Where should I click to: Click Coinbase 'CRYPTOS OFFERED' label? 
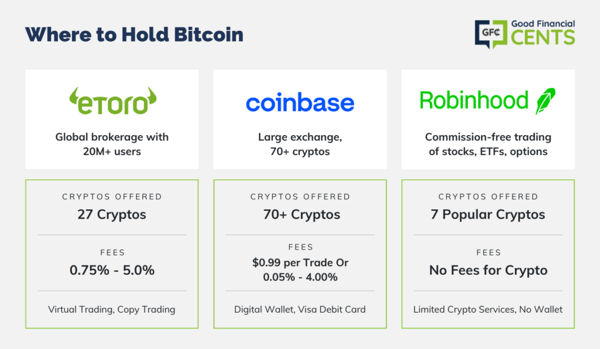(x=301, y=196)
